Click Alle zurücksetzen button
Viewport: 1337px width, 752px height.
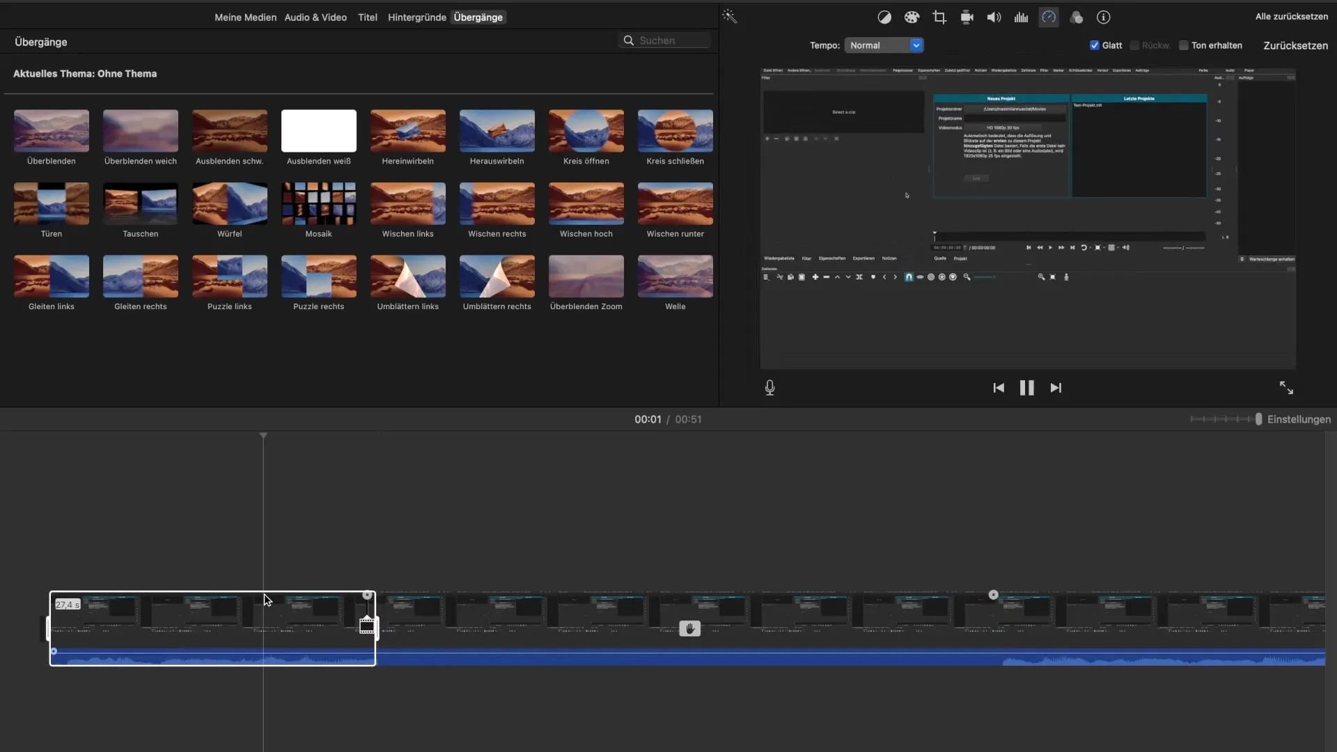click(1292, 16)
